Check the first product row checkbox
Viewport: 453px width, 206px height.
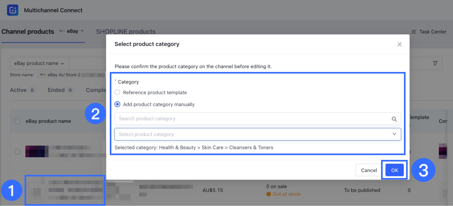[x=17, y=152]
